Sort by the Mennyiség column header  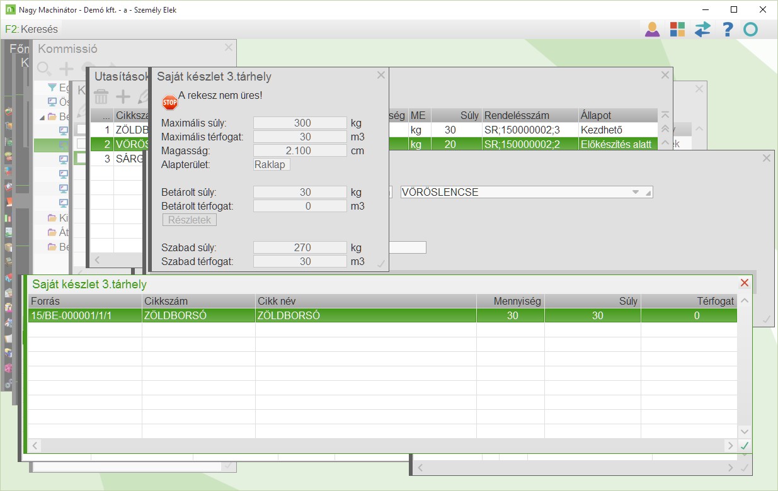coord(510,301)
